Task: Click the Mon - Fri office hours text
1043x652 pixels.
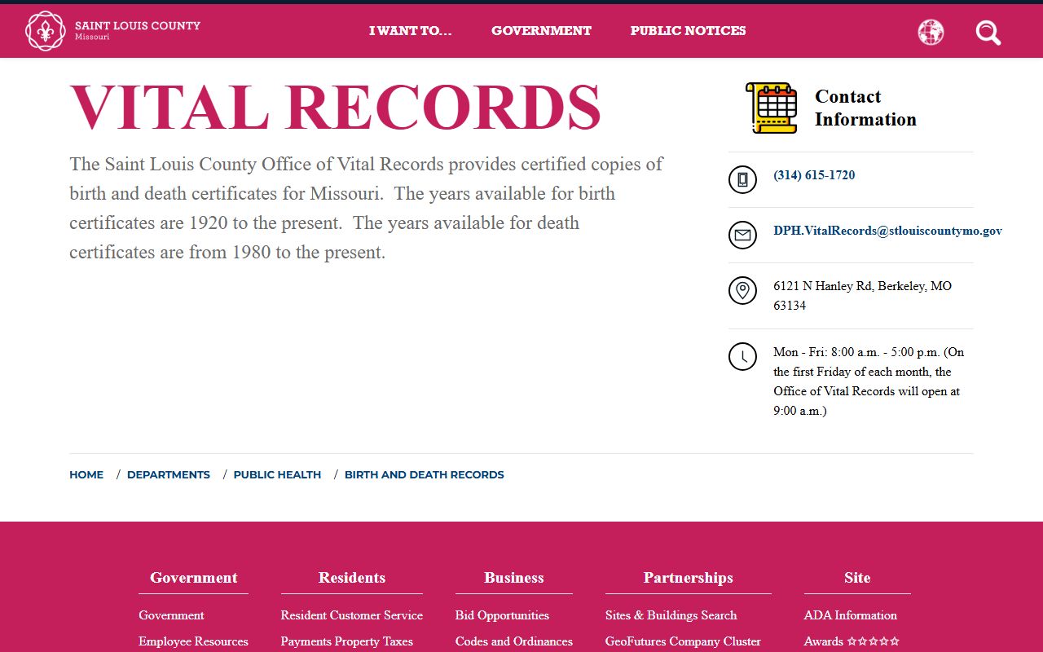Action: (x=869, y=381)
